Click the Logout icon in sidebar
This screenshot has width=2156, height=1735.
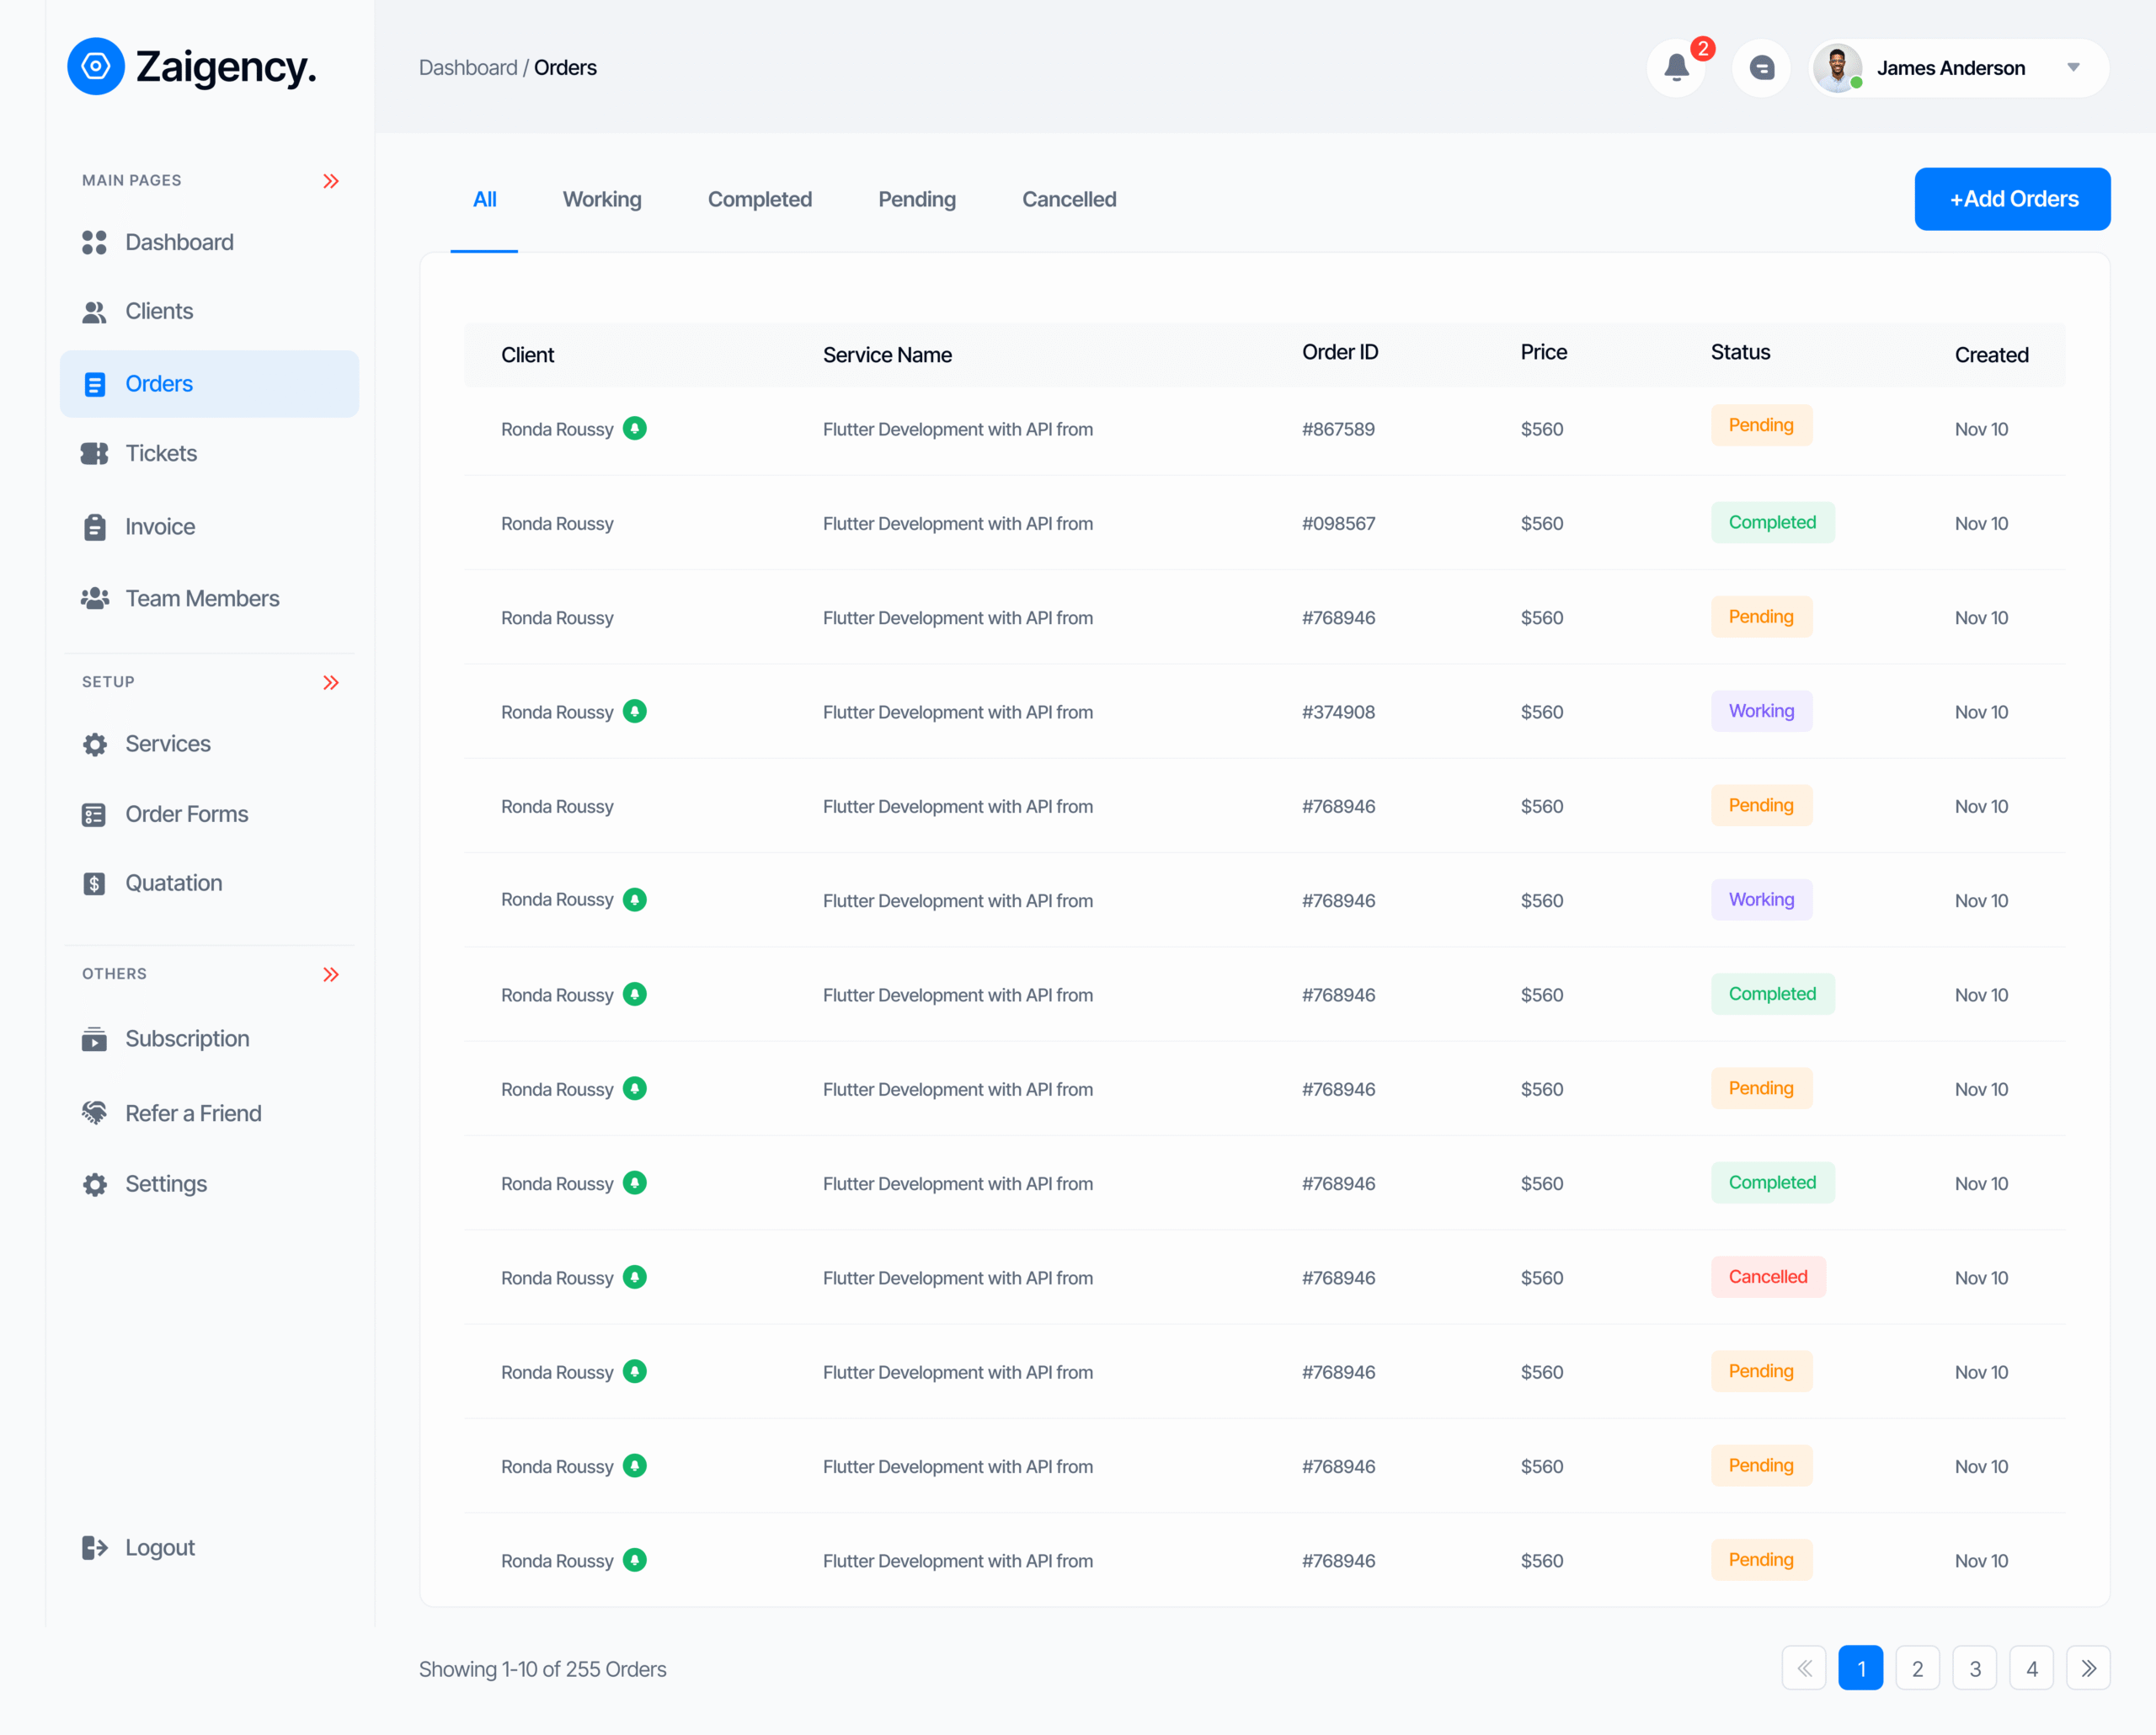(94, 1548)
